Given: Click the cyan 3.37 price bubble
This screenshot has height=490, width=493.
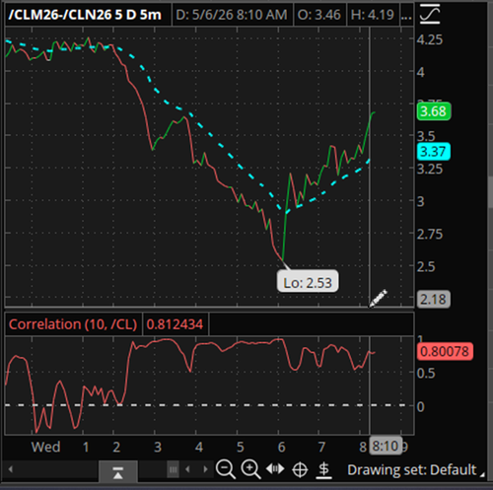Looking at the screenshot, I should tap(433, 152).
